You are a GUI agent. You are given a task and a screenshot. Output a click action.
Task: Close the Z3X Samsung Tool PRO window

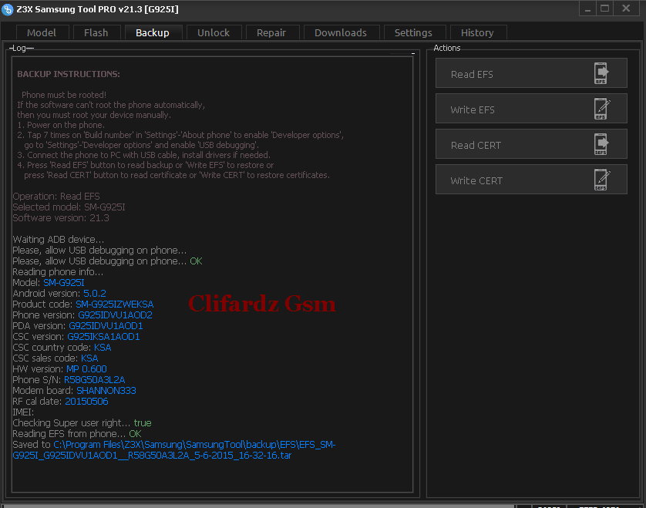627,8
